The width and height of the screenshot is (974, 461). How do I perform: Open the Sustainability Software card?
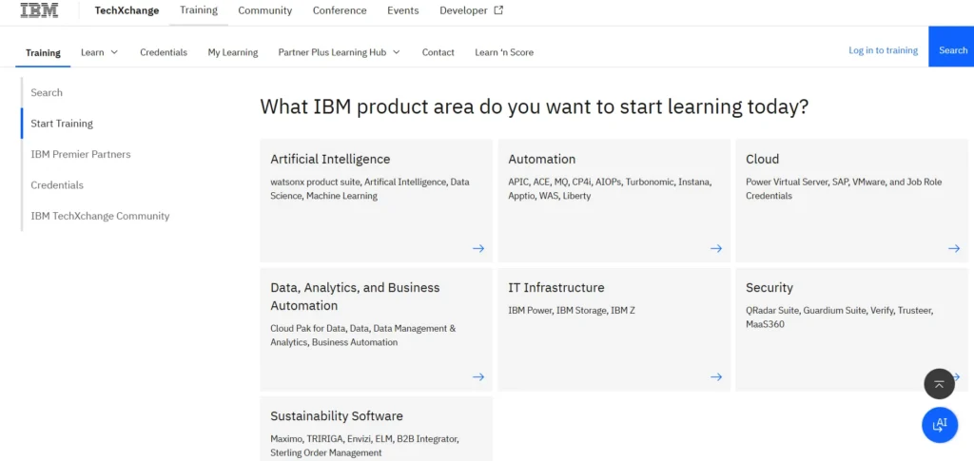pyautogui.click(x=376, y=429)
